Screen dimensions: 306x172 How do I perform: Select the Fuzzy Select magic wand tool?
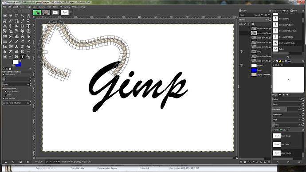(23, 16)
